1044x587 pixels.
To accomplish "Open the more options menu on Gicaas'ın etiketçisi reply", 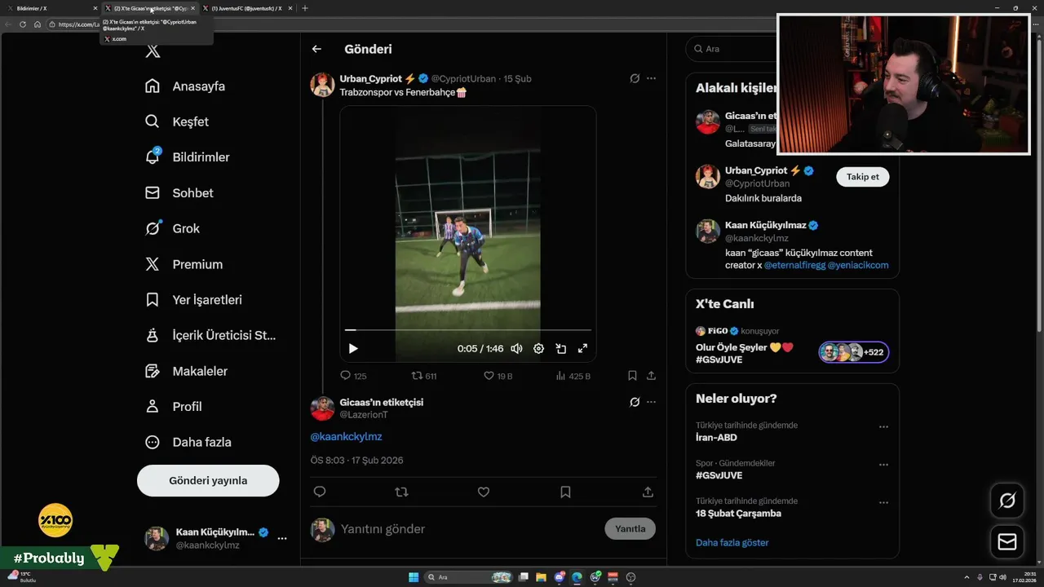I will click(x=651, y=402).
